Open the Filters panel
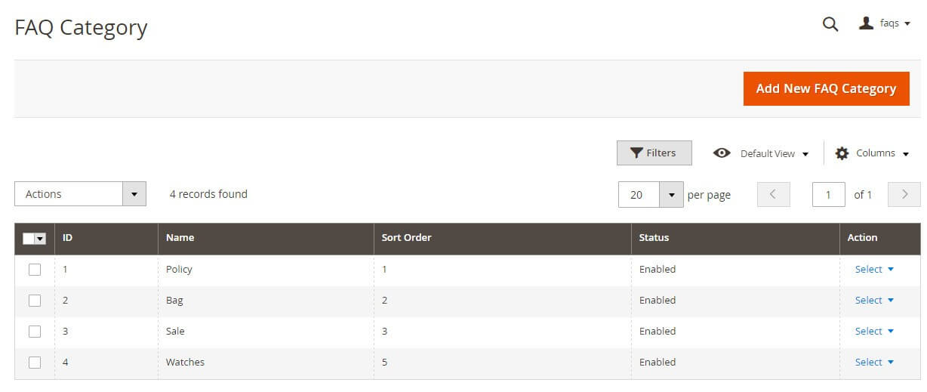The image size is (927, 392). [654, 153]
